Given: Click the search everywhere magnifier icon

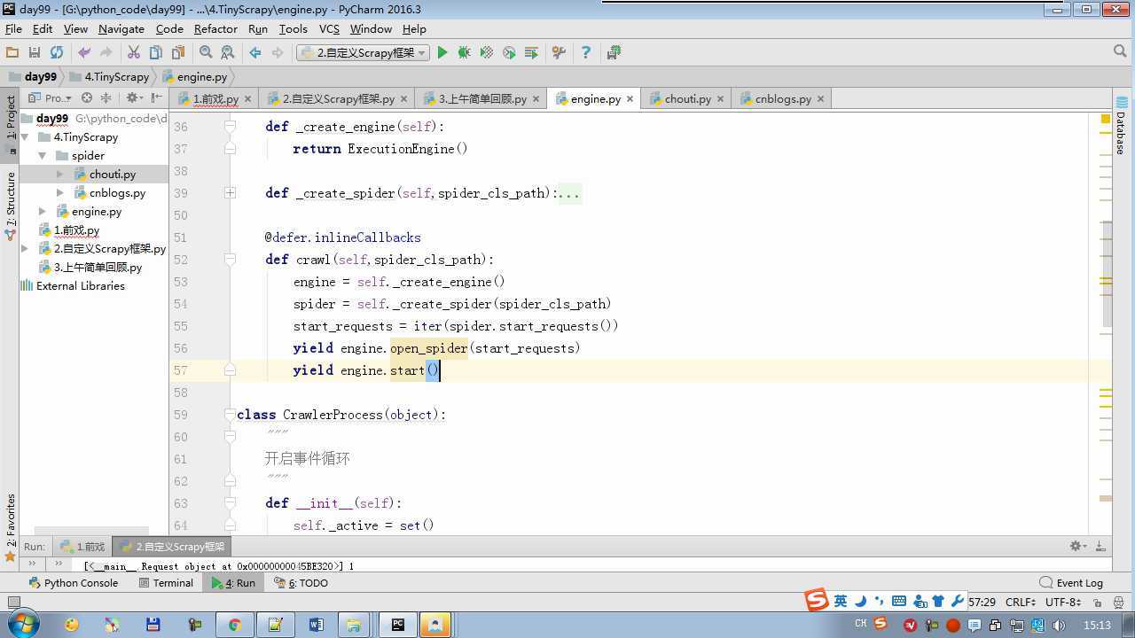Looking at the screenshot, I should pos(1119,52).
